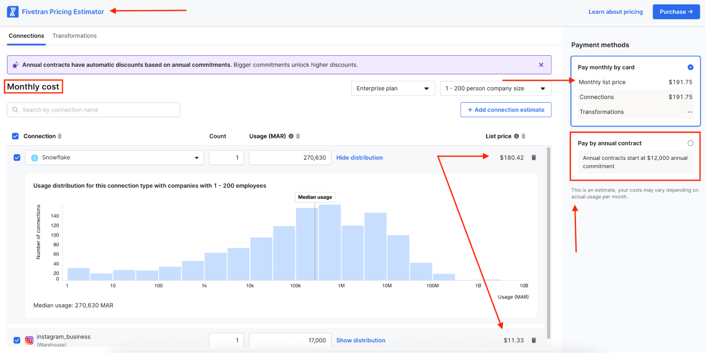Edit the Snowflake usage MAR field
Image resolution: width=705 pixels, height=353 pixels.
pos(290,158)
